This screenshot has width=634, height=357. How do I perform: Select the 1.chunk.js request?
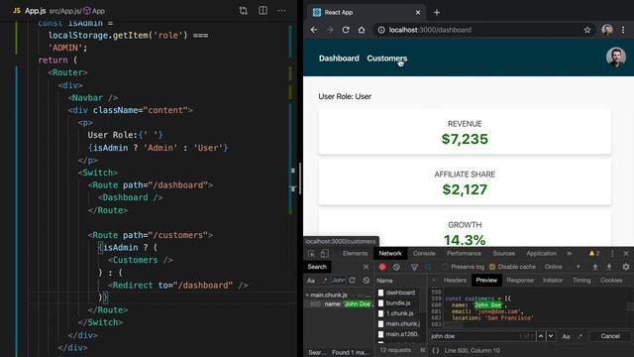tap(399, 313)
